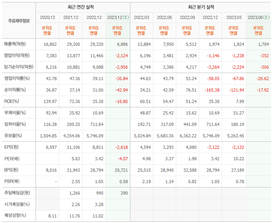Click the revenue value 16,862

50,44
